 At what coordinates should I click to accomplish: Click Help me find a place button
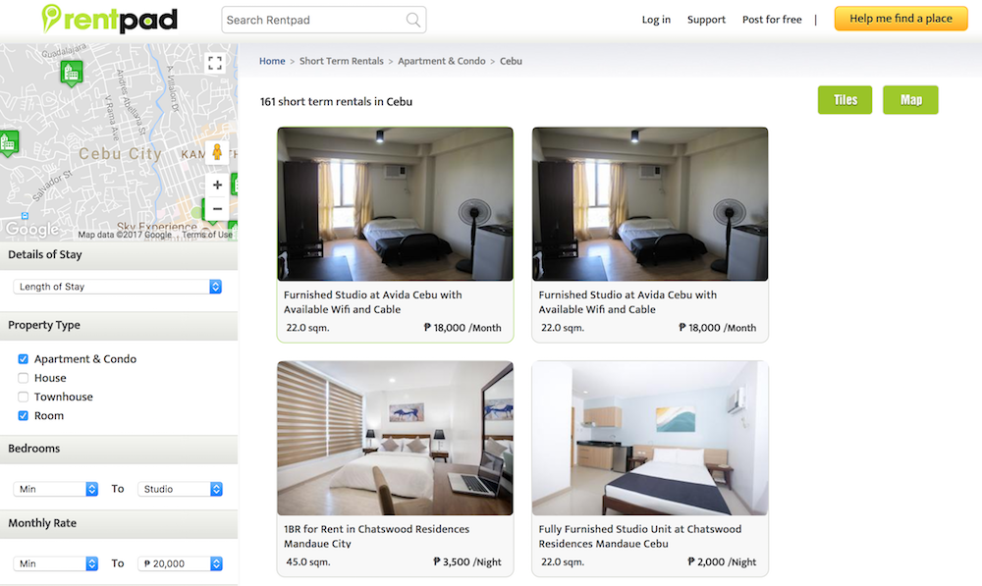pyautogui.click(x=900, y=19)
